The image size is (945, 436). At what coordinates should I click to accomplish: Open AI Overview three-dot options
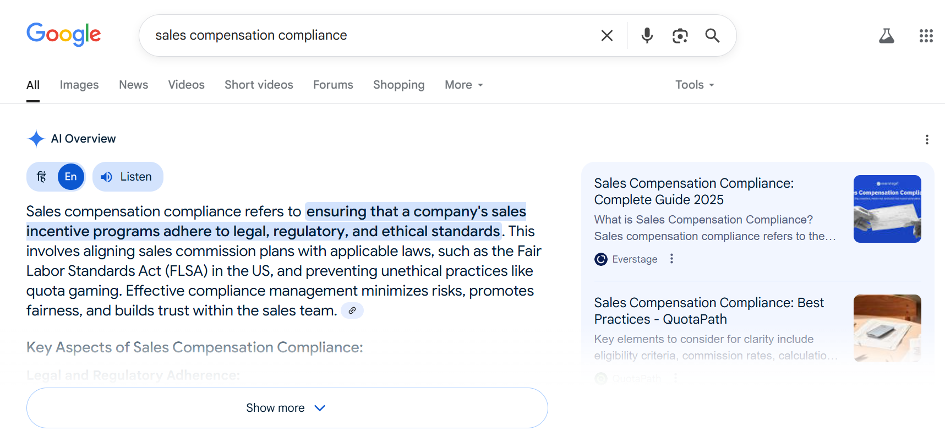pyautogui.click(x=927, y=139)
